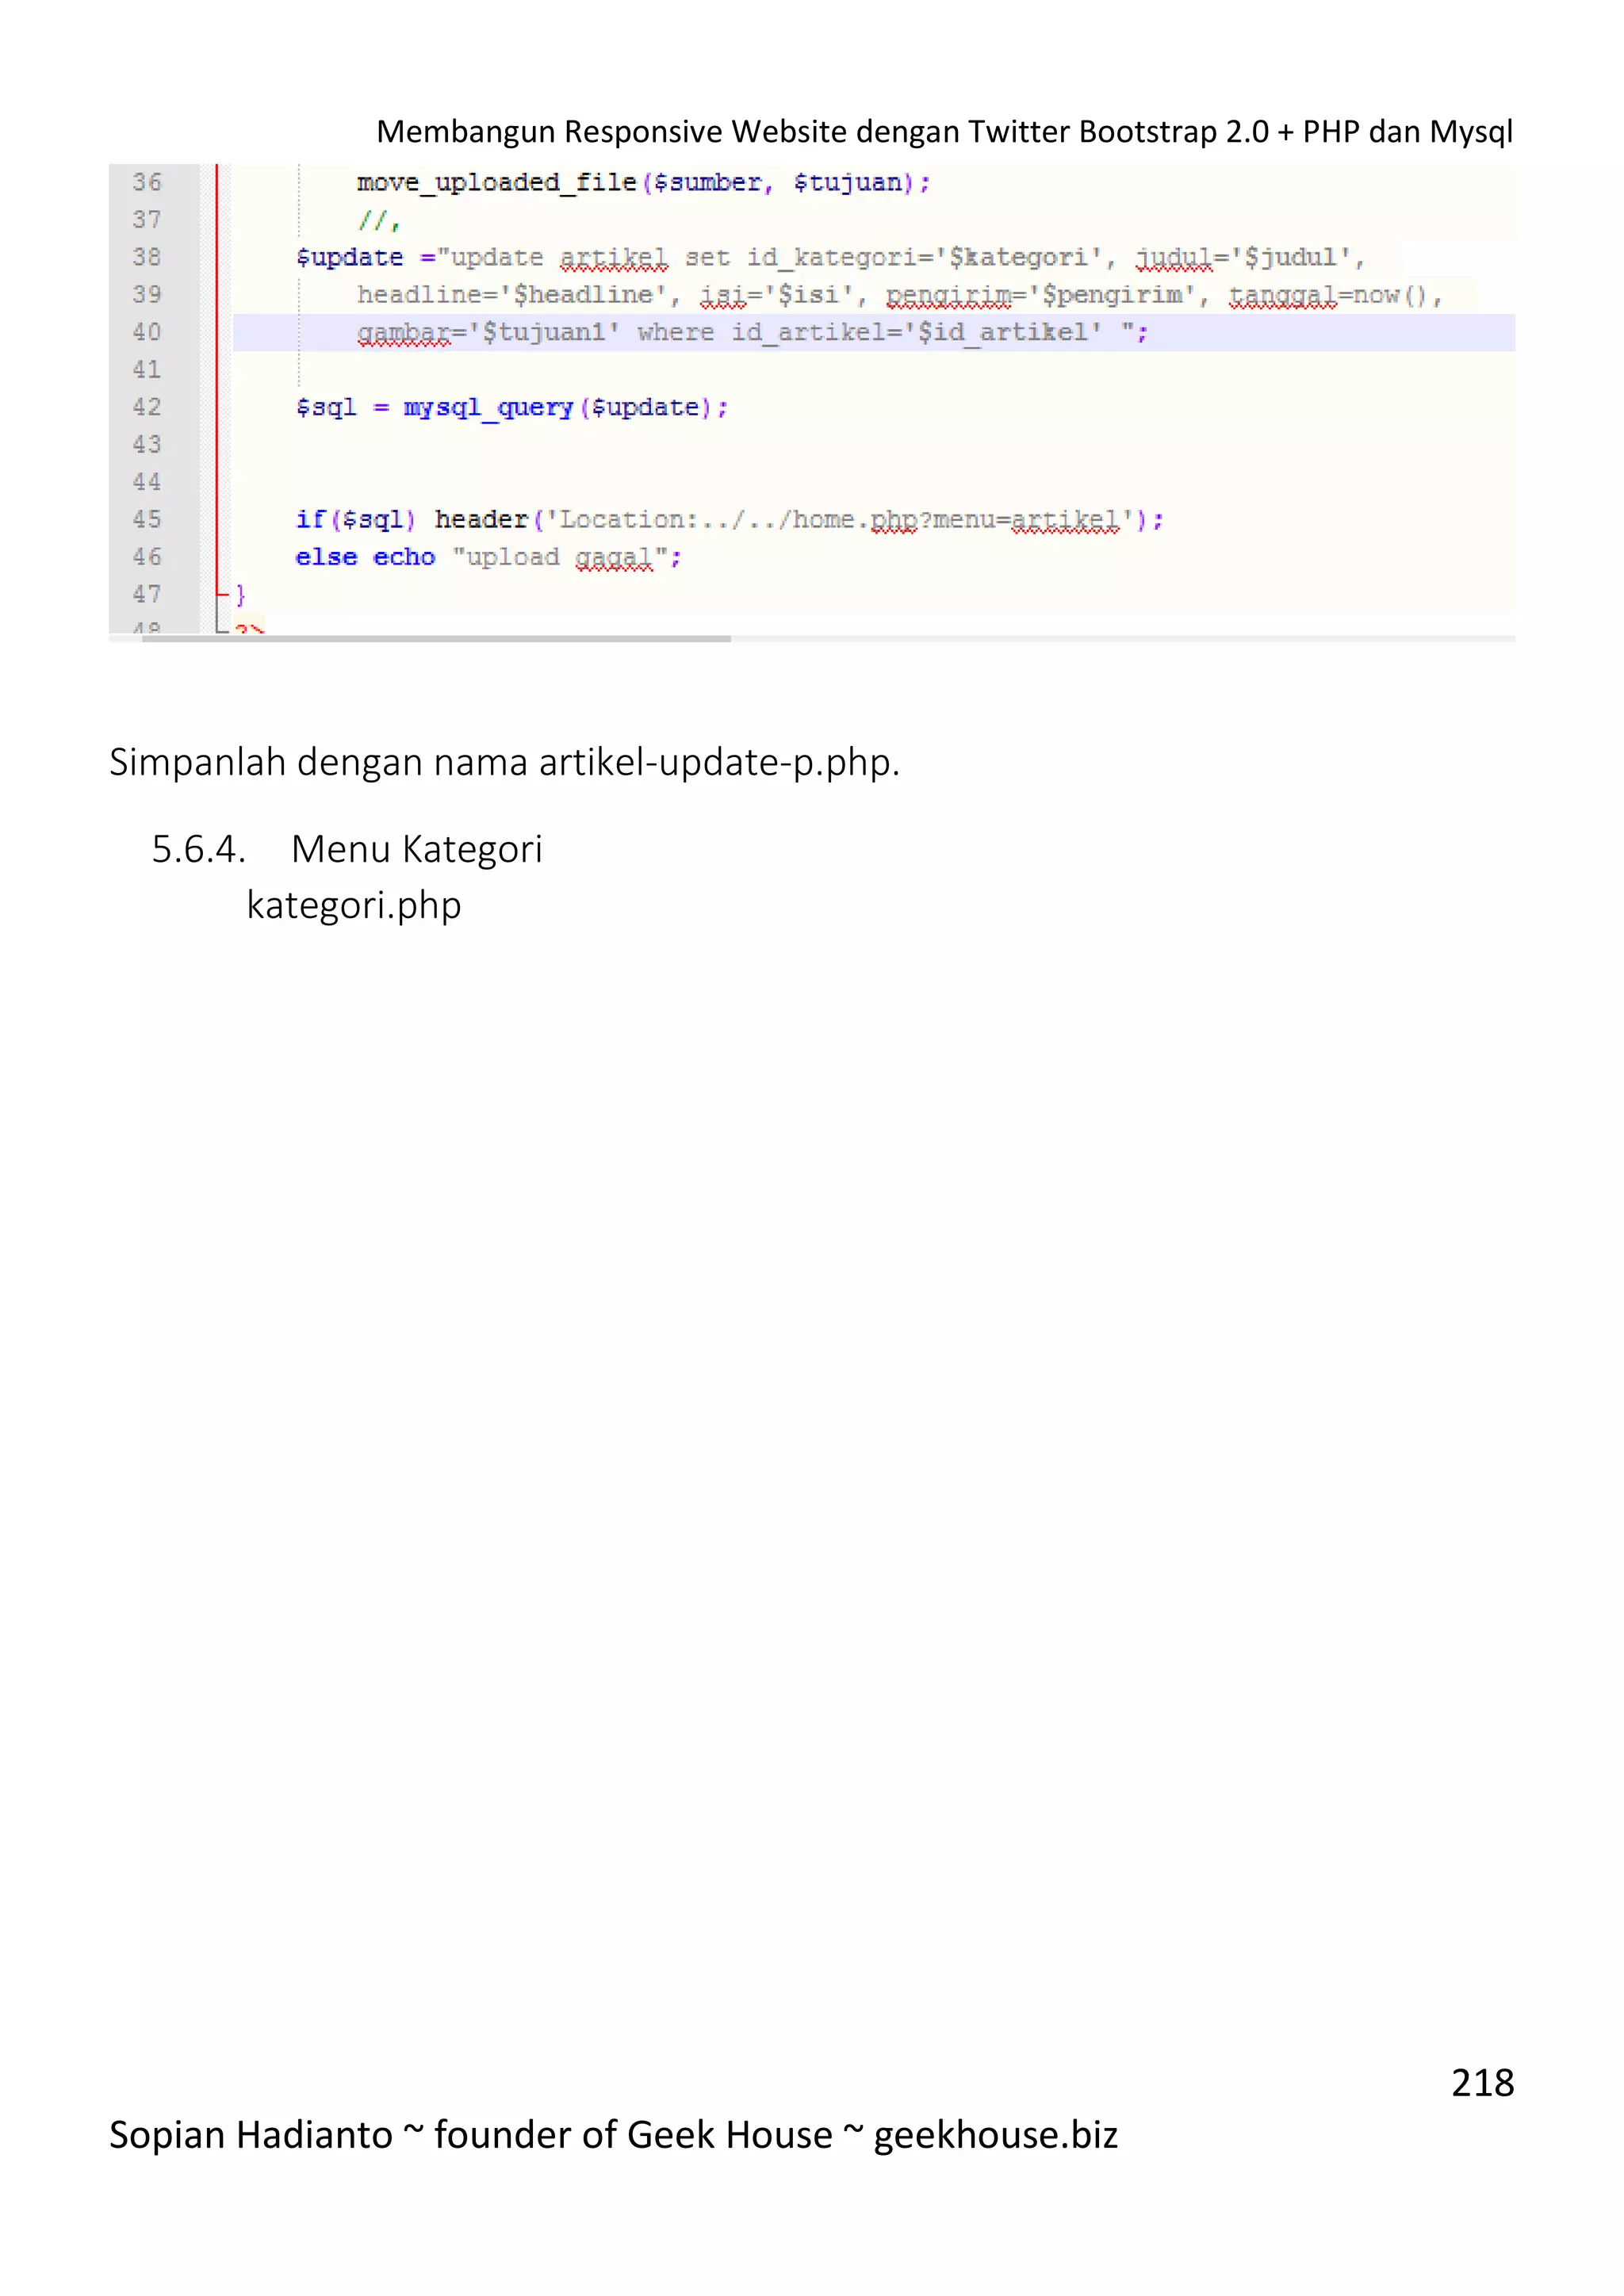Click the header Location statement on line 45
Viewport: 1624px width, 2296px height.
(799, 520)
